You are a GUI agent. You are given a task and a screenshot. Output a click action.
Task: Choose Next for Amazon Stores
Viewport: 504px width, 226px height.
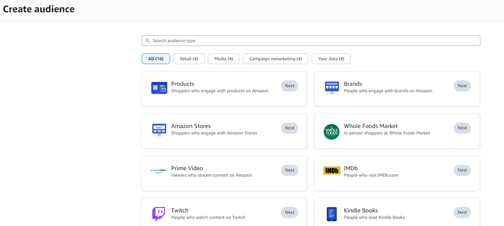point(289,128)
